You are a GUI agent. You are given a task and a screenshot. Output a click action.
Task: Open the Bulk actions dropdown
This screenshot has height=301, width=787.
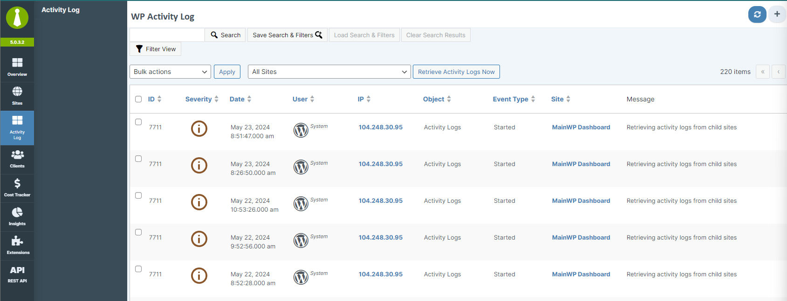(170, 72)
